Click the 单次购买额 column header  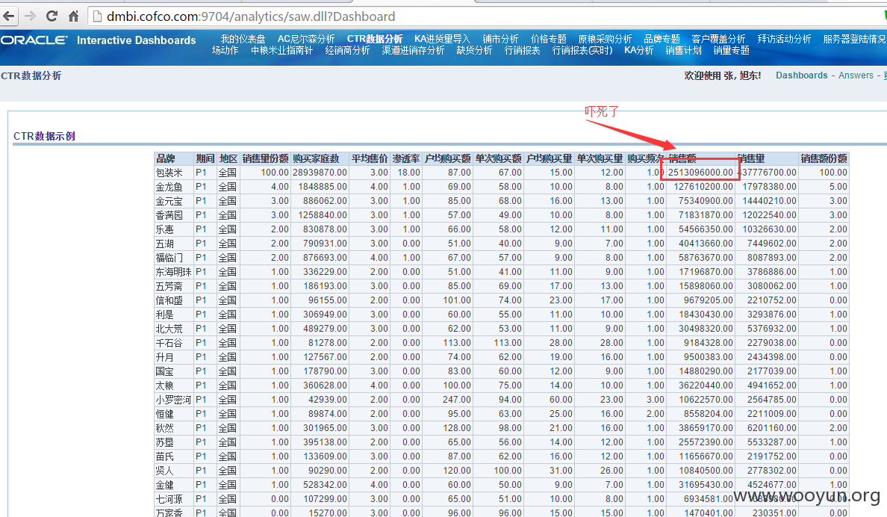(x=498, y=158)
